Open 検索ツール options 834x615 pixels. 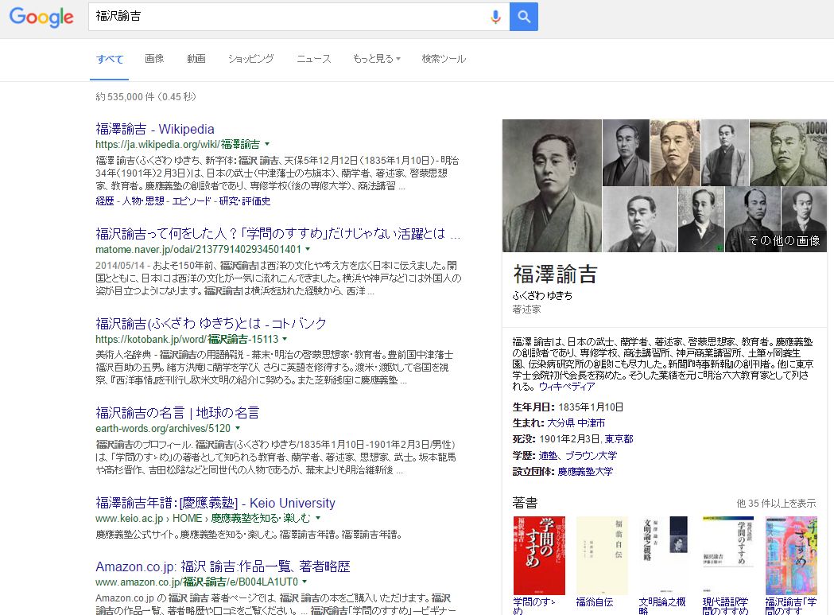pyautogui.click(x=444, y=59)
